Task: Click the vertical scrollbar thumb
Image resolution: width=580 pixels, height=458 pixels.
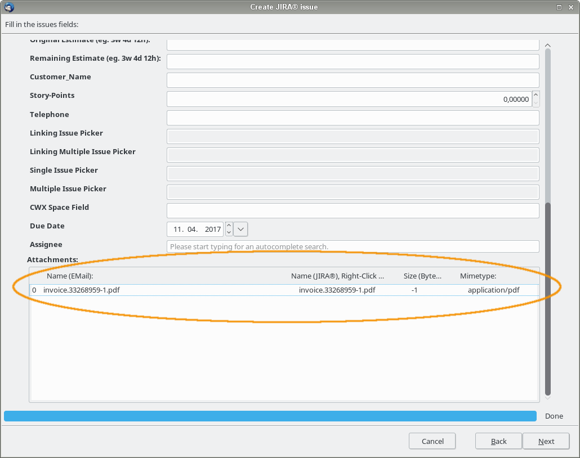Action: coord(548,299)
